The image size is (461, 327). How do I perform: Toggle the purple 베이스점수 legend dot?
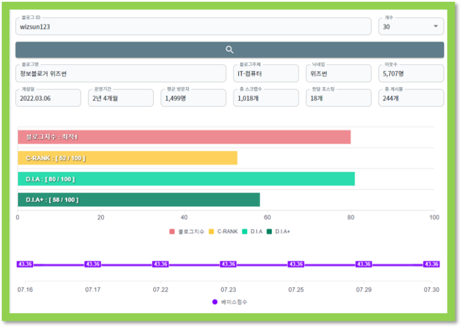click(215, 302)
